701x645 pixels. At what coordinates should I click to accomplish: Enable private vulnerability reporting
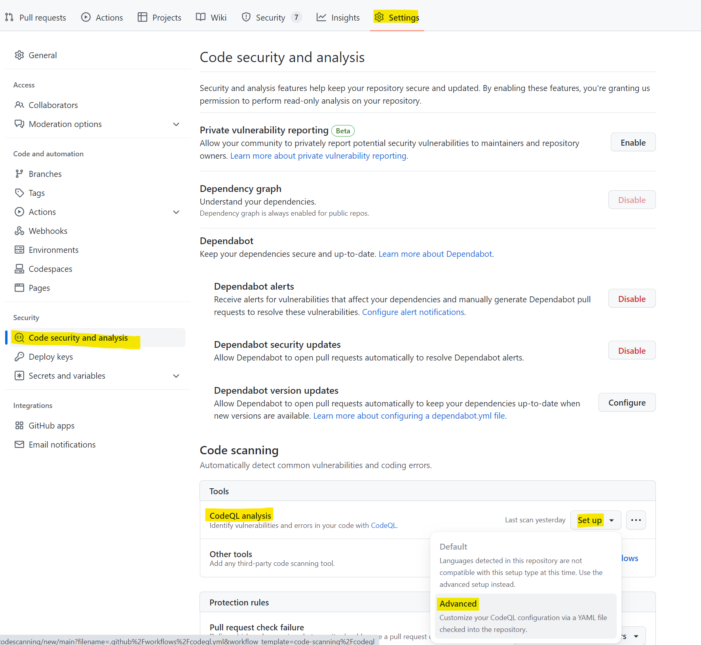pos(633,142)
